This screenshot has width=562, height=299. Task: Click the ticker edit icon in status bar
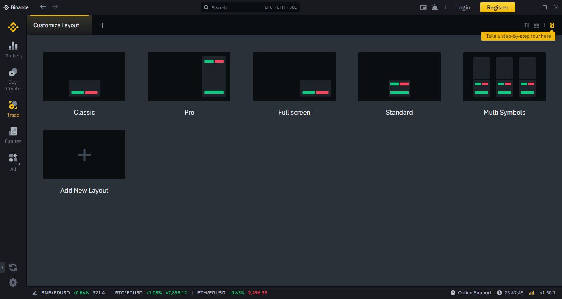point(35,293)
